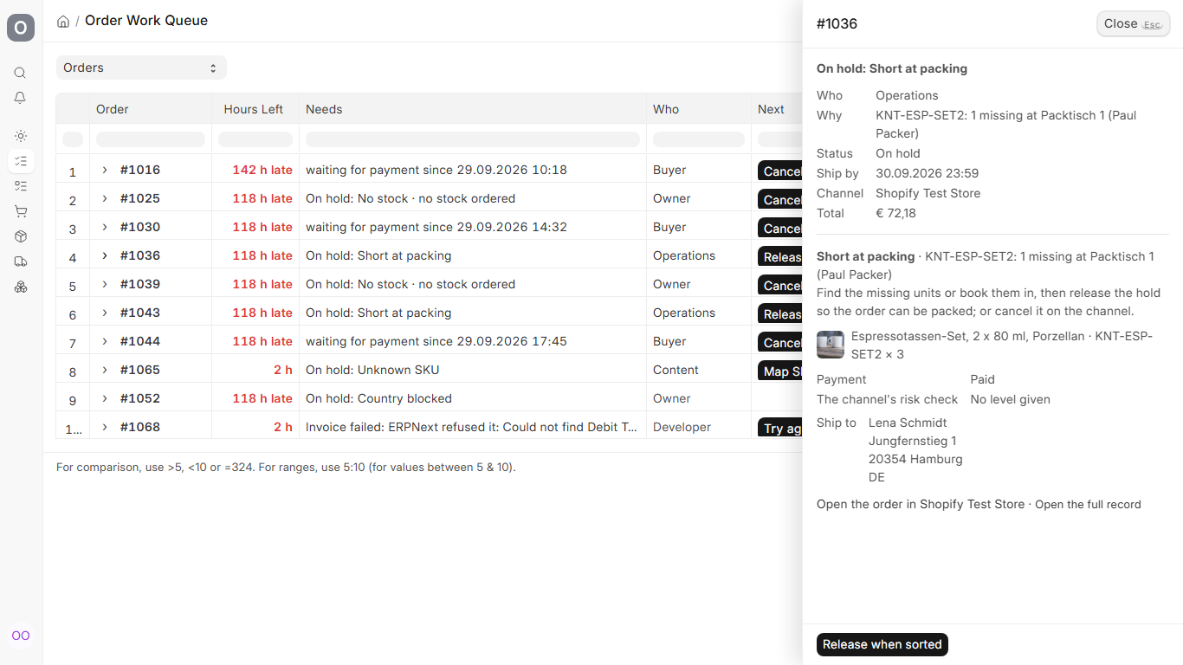Click 'Order Work Queue' breadcrumb title
The height and width of the screenshot is (665, 1183).
(x=146, y=21)
